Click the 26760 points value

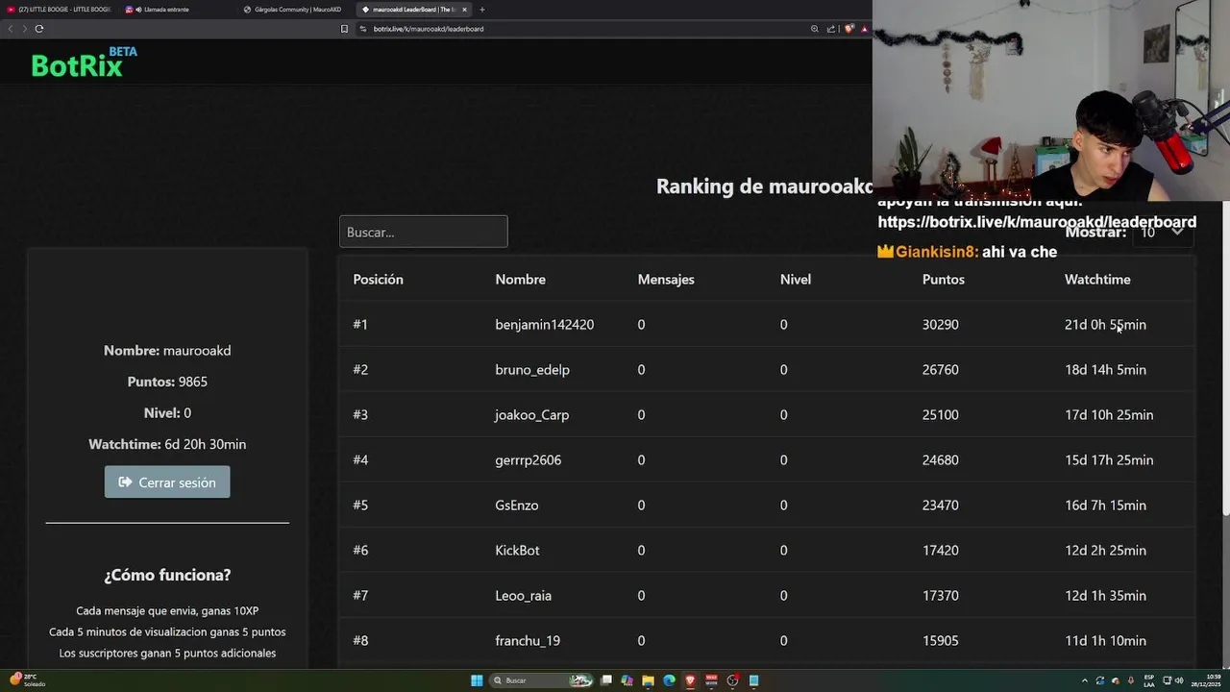[940, 370]
